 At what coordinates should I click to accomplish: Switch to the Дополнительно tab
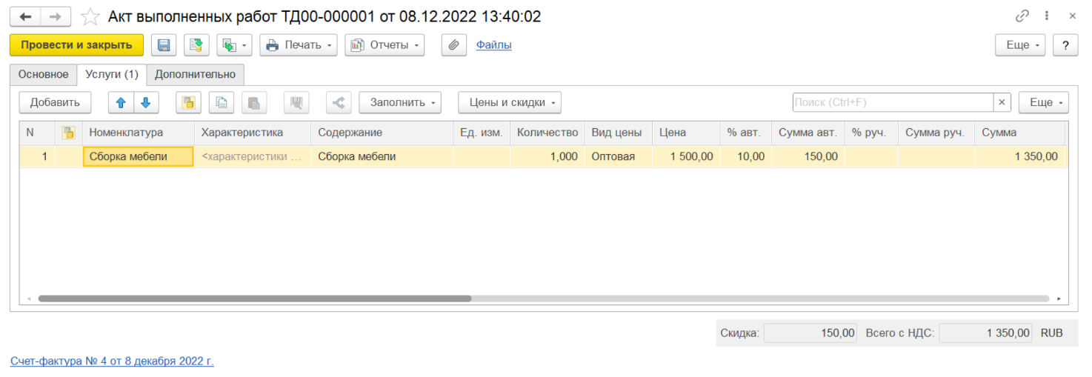(195, 75)
